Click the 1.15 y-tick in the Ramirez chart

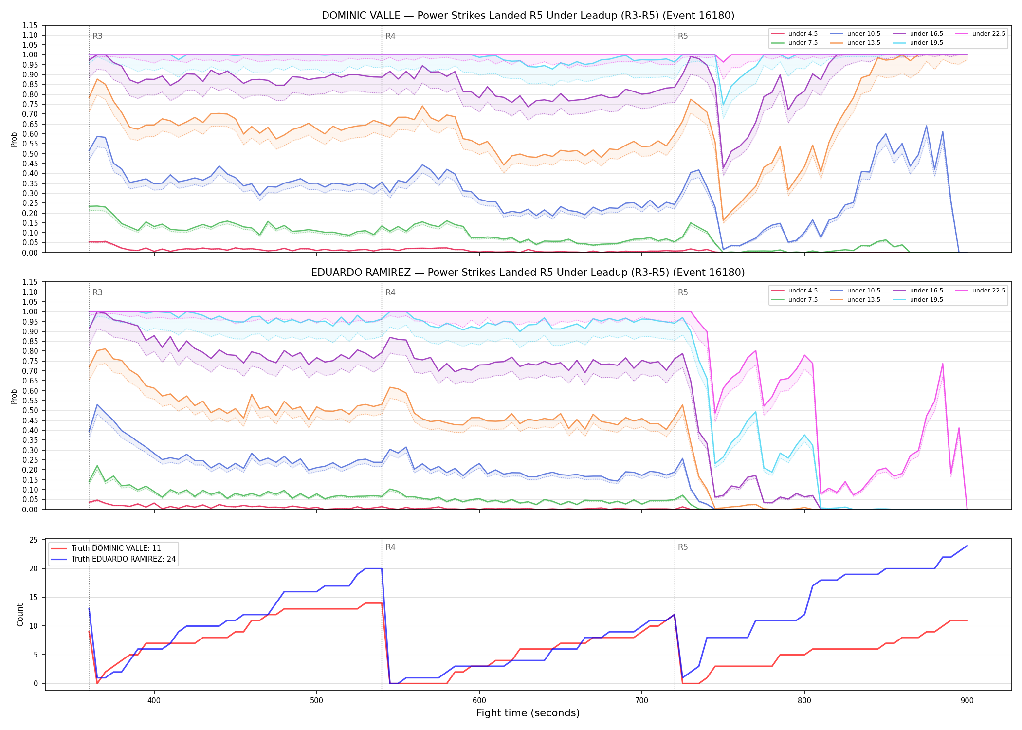pyautogui.click(x=30, y=282)
